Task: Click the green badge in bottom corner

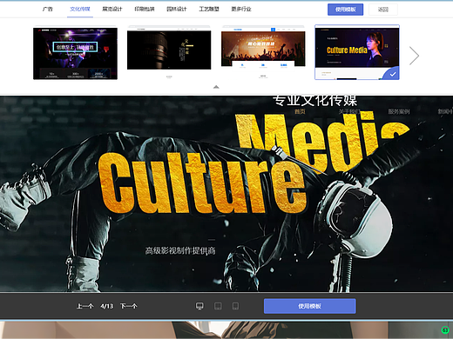Action: pyautogui.click(x=445, y=330)
